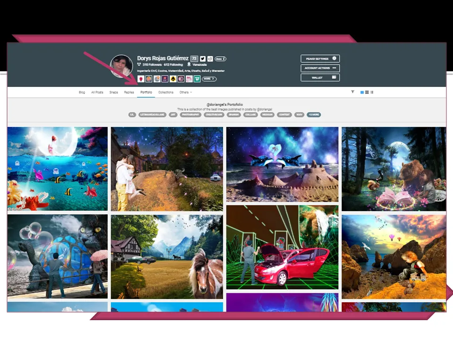Click the red map-pin badge
Screen dimensions: 453x340
[x=141, y=79]
